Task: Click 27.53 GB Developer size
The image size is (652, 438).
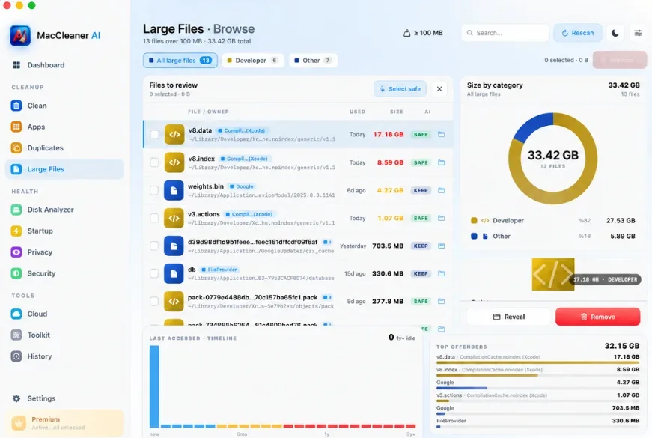Action: tap(621, 220)
